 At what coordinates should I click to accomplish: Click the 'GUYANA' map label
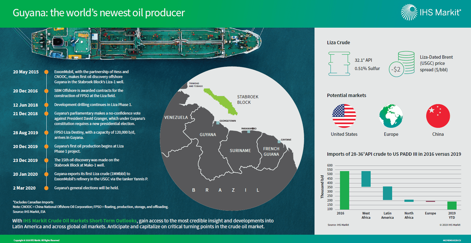pyautogui.click(x=208, y=135)
